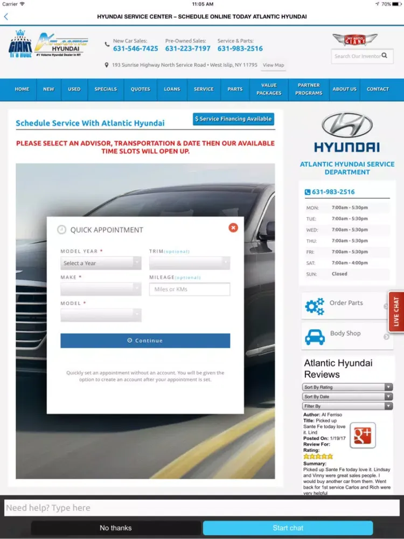The width and height of the screenshot is (404, 539).
Task: Open the Make dropdown
Action: click(x=101, y=289)
